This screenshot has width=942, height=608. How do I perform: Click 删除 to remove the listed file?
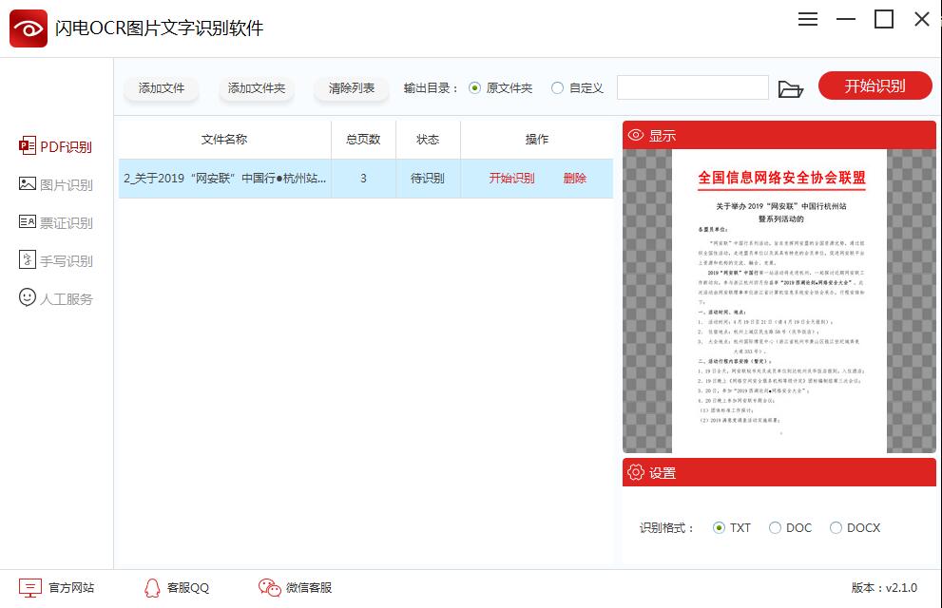coord(576,178)
